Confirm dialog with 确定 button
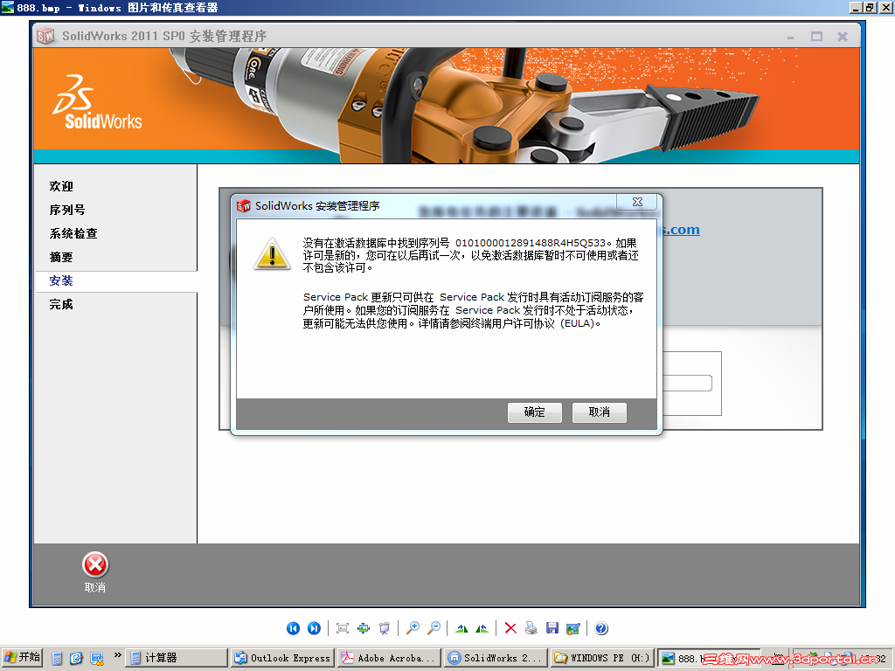The image size is (895, 671). point(535,412)
